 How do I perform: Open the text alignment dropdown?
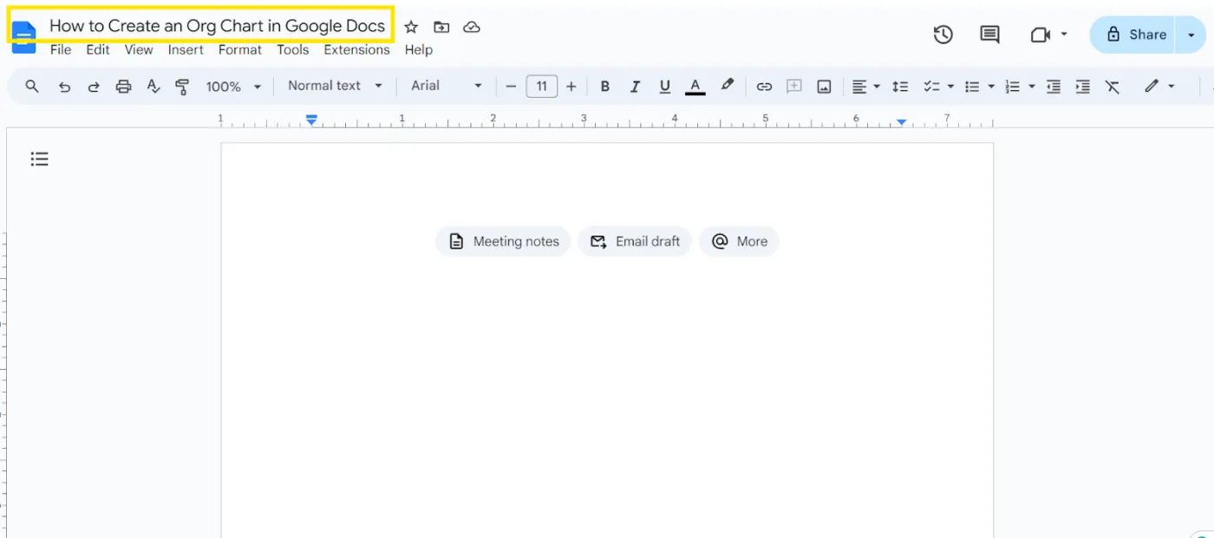tap(865, 86)
